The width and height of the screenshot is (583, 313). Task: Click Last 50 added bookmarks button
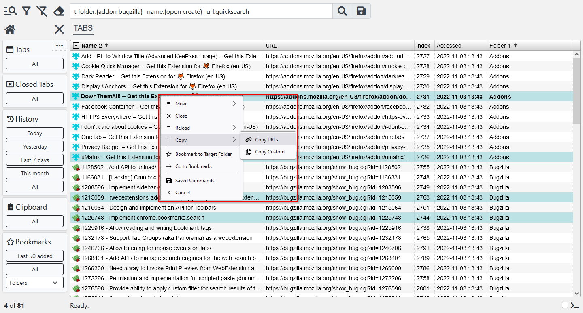click(x=35, y=256)
